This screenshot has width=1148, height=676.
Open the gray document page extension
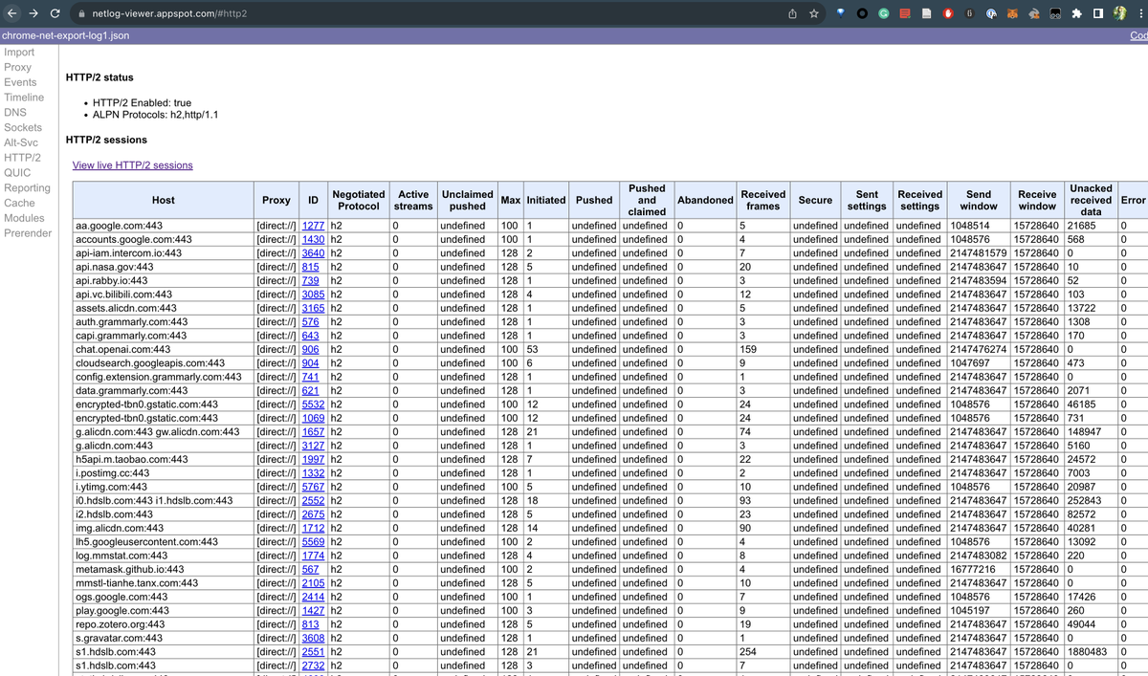tap(926, 13)
